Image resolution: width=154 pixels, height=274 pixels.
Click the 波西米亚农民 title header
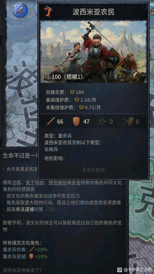(x=94, y=12)
